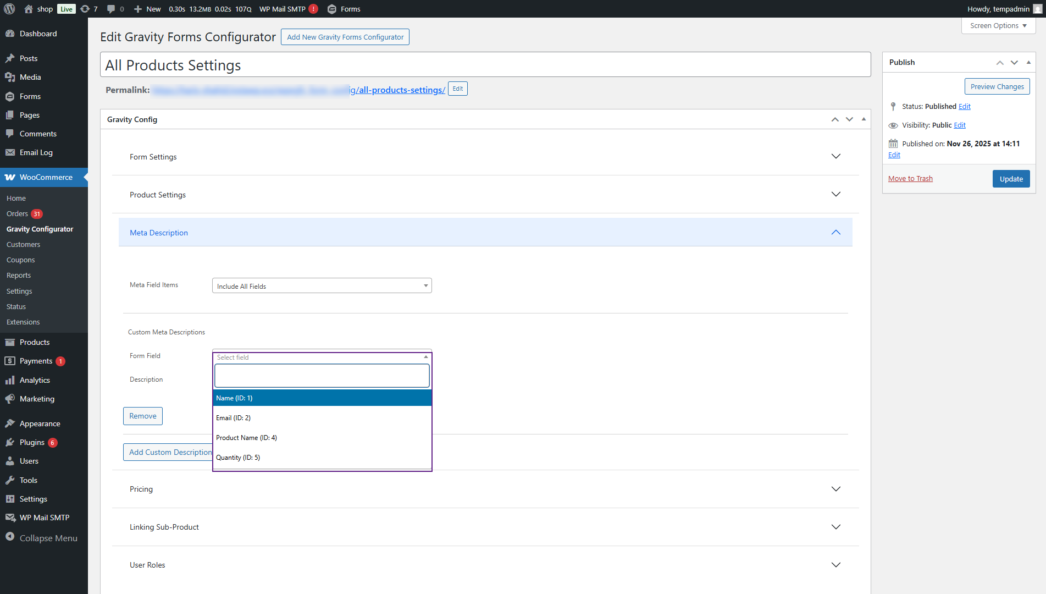Move Publish panel up
This screenshot has width=1046, height=594.
[x=1000, y=62]
